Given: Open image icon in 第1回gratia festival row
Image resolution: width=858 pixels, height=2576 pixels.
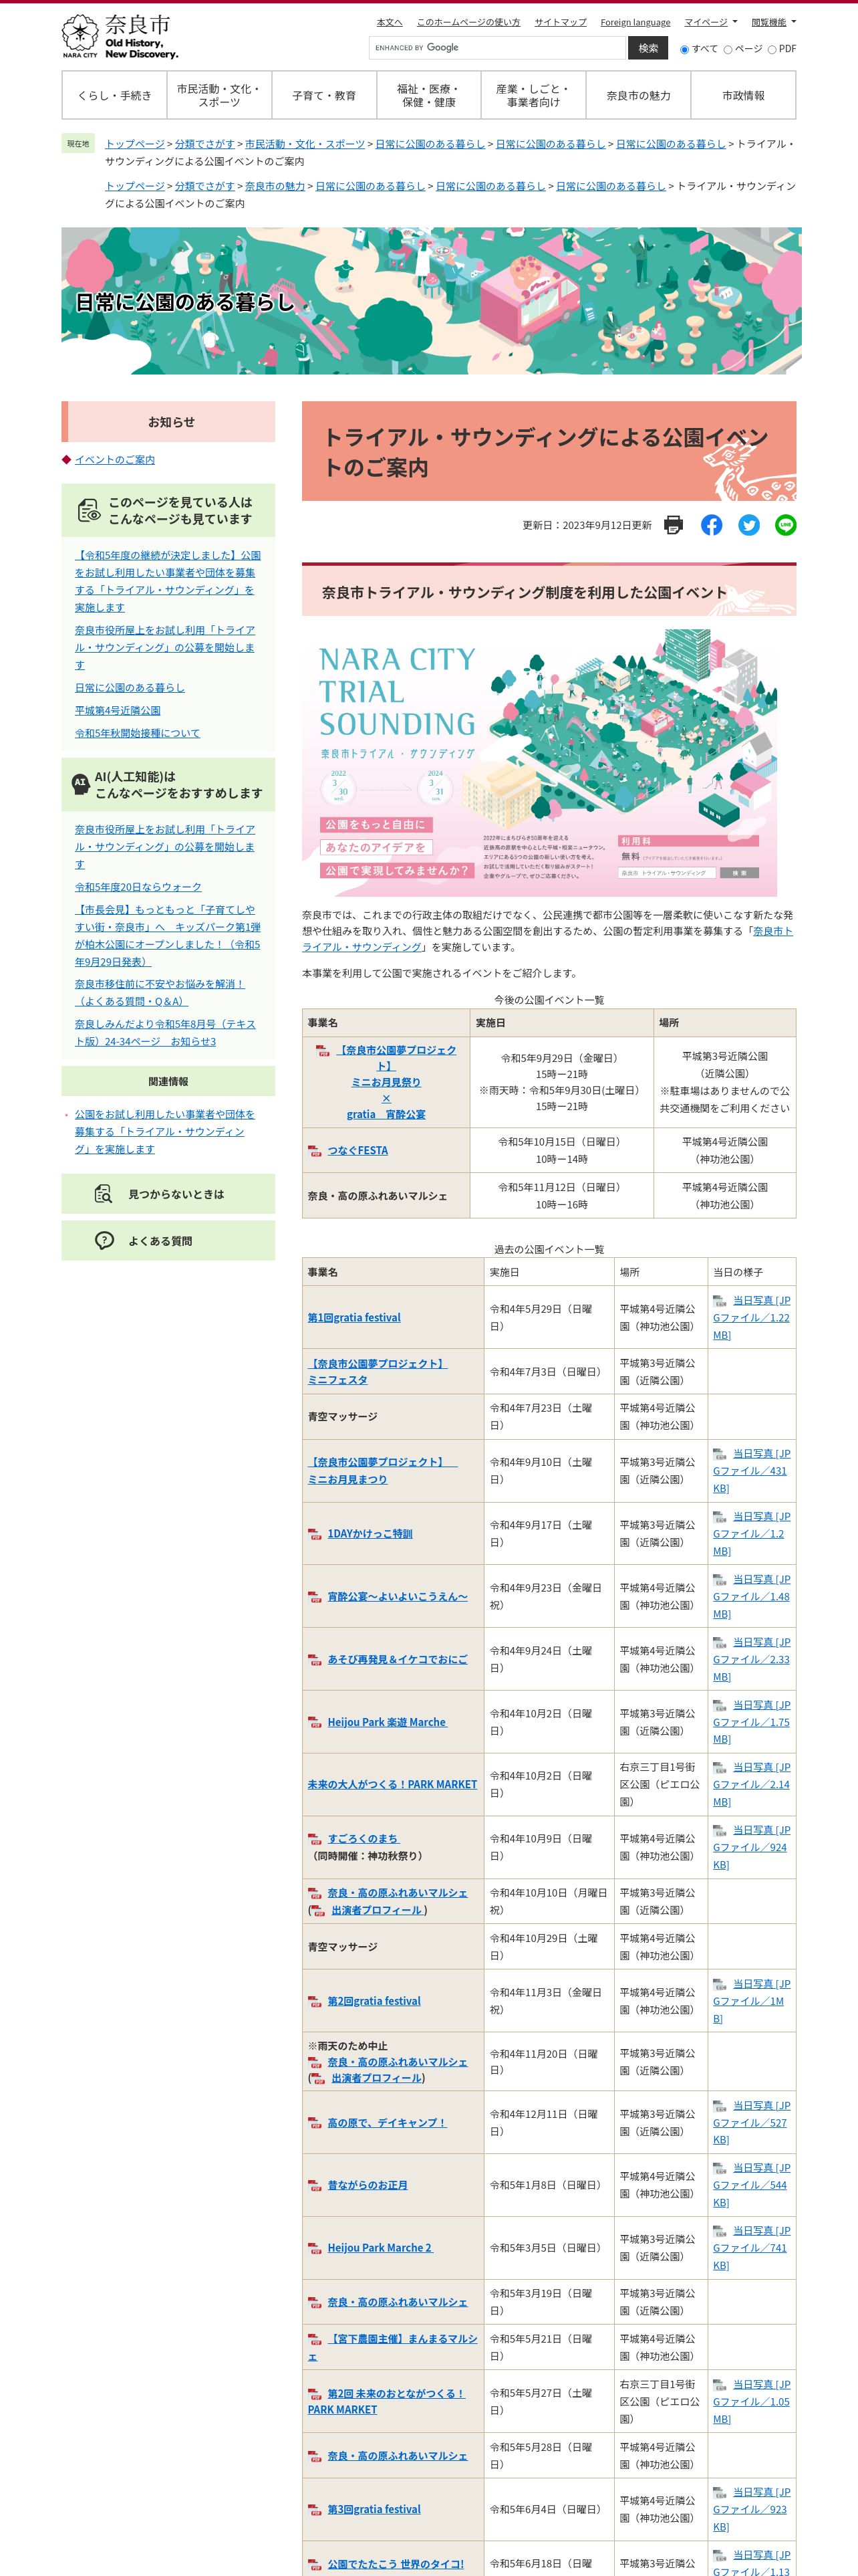Looking at the screenshot, I should click(x=719, y=1301).
